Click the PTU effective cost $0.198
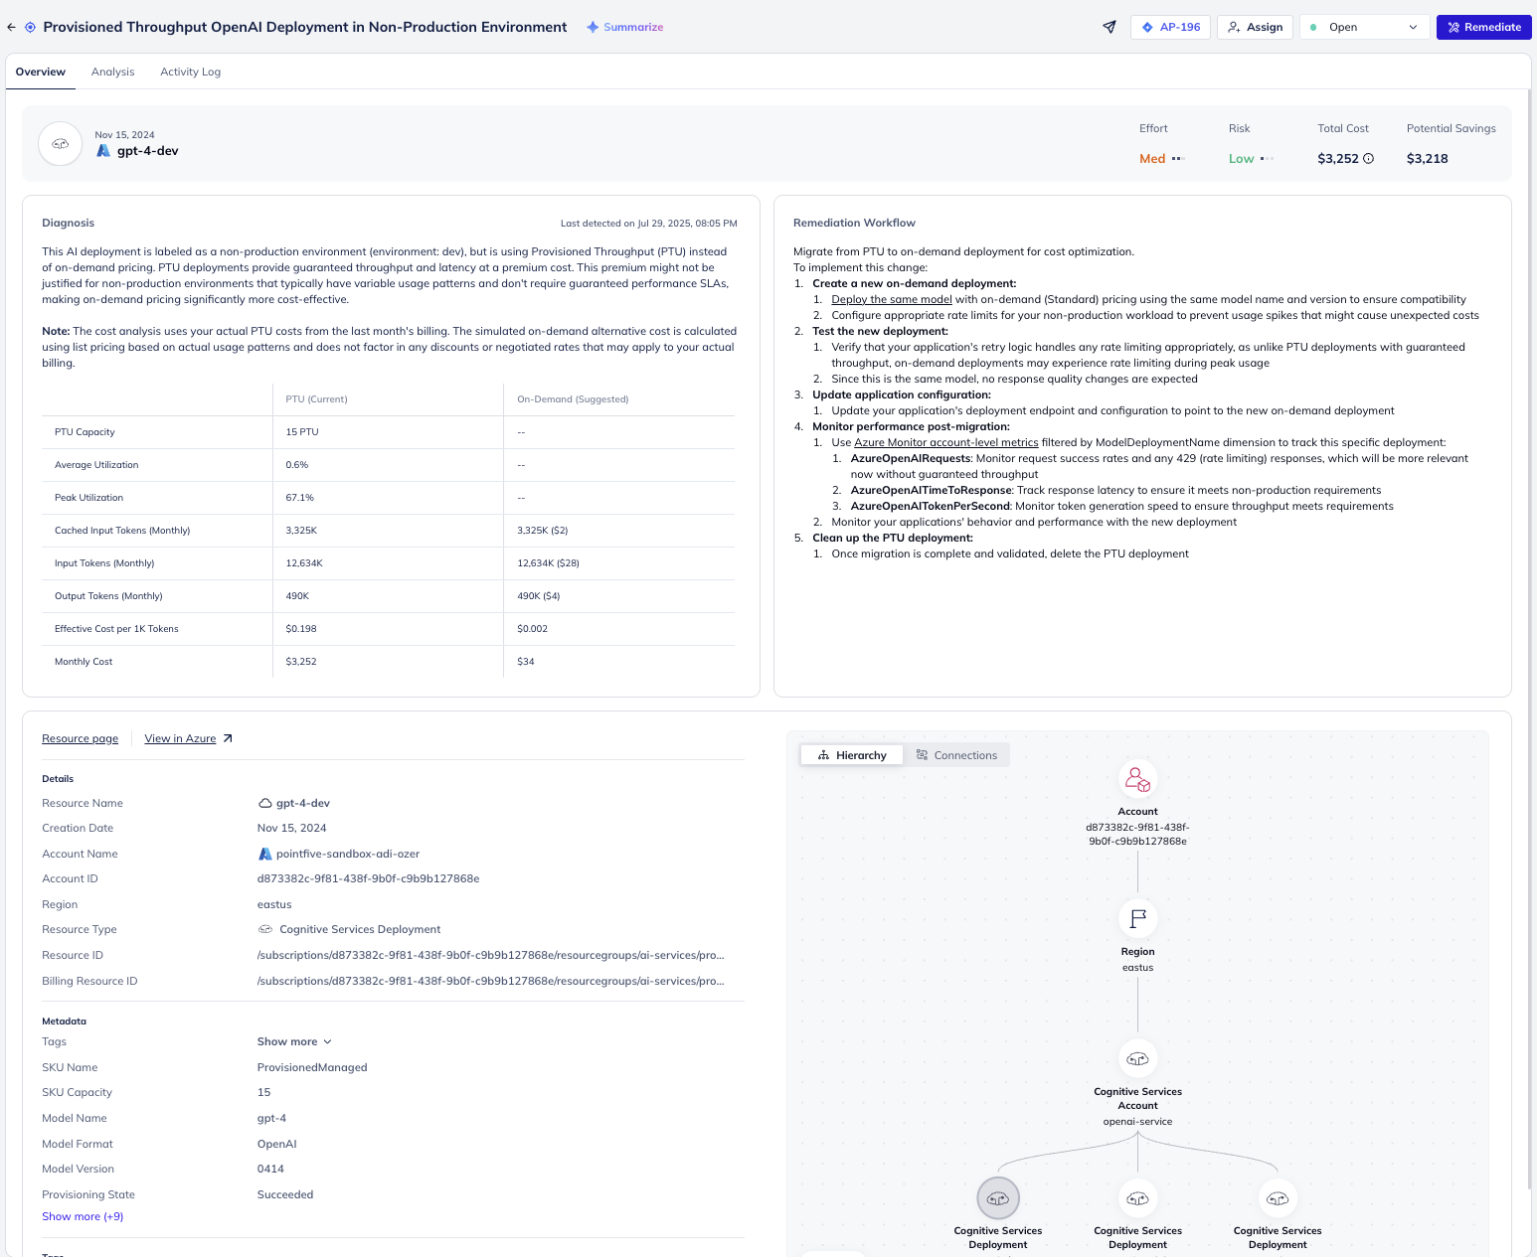 301,629
